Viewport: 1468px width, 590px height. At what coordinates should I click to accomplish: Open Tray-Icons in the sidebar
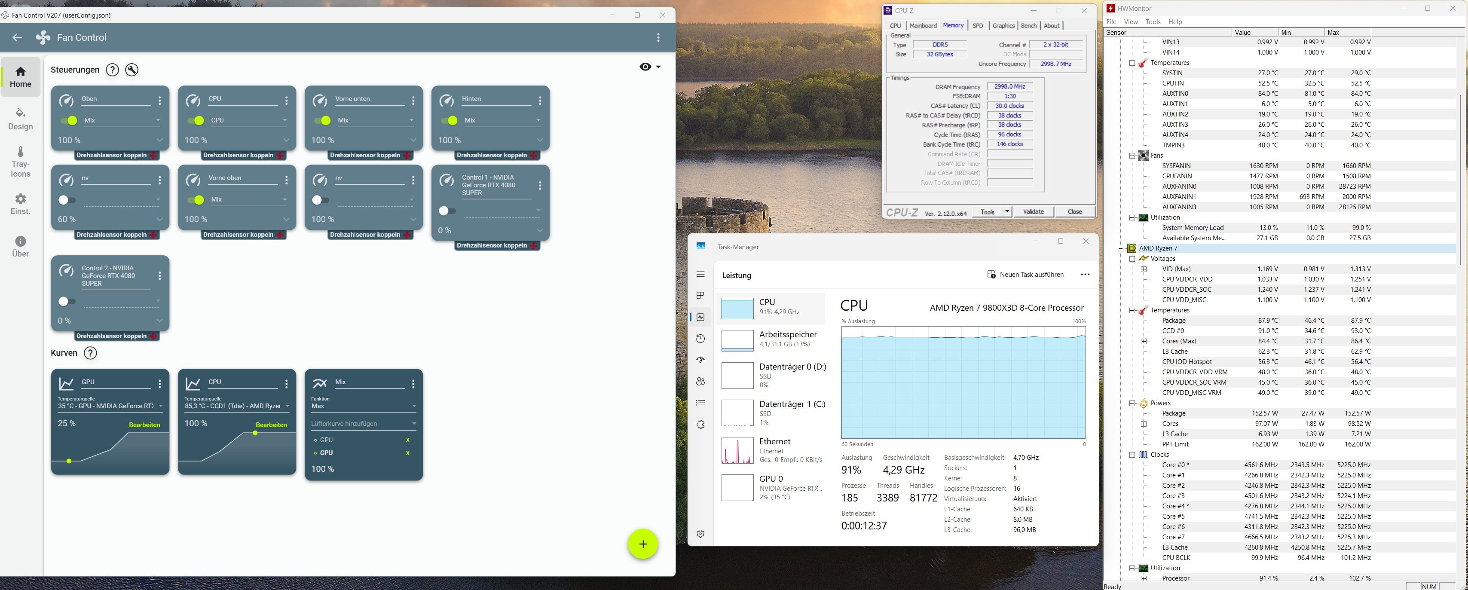coord(21,162)
